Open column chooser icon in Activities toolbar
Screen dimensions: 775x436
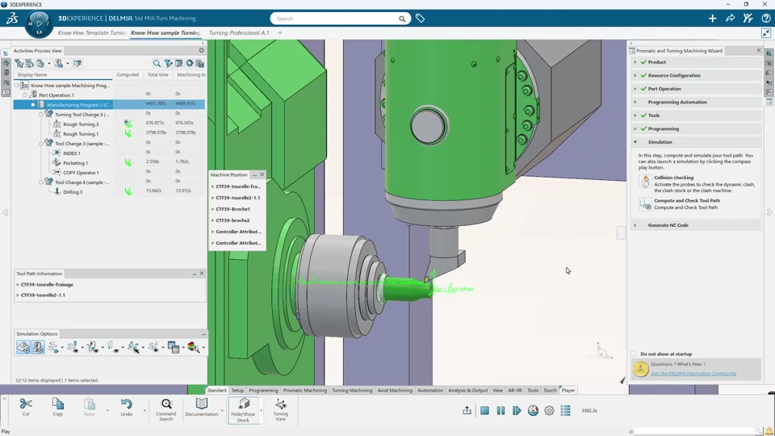179,63
